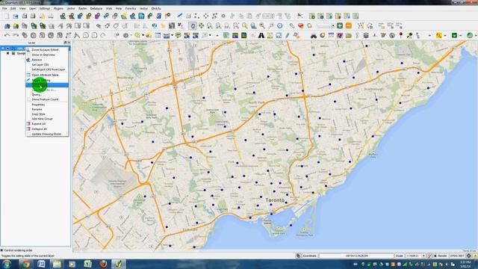The image size is (478, 269).
Task: Click the Undo arrow icon
Action: (x=7, y=36)
